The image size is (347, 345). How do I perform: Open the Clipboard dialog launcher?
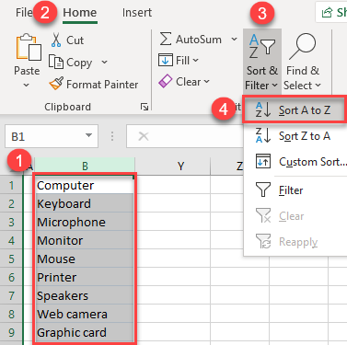(x=145, y=107)
